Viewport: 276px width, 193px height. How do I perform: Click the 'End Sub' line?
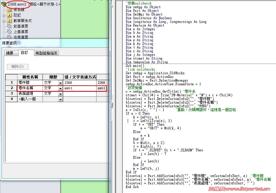click(x=132, y=187)
